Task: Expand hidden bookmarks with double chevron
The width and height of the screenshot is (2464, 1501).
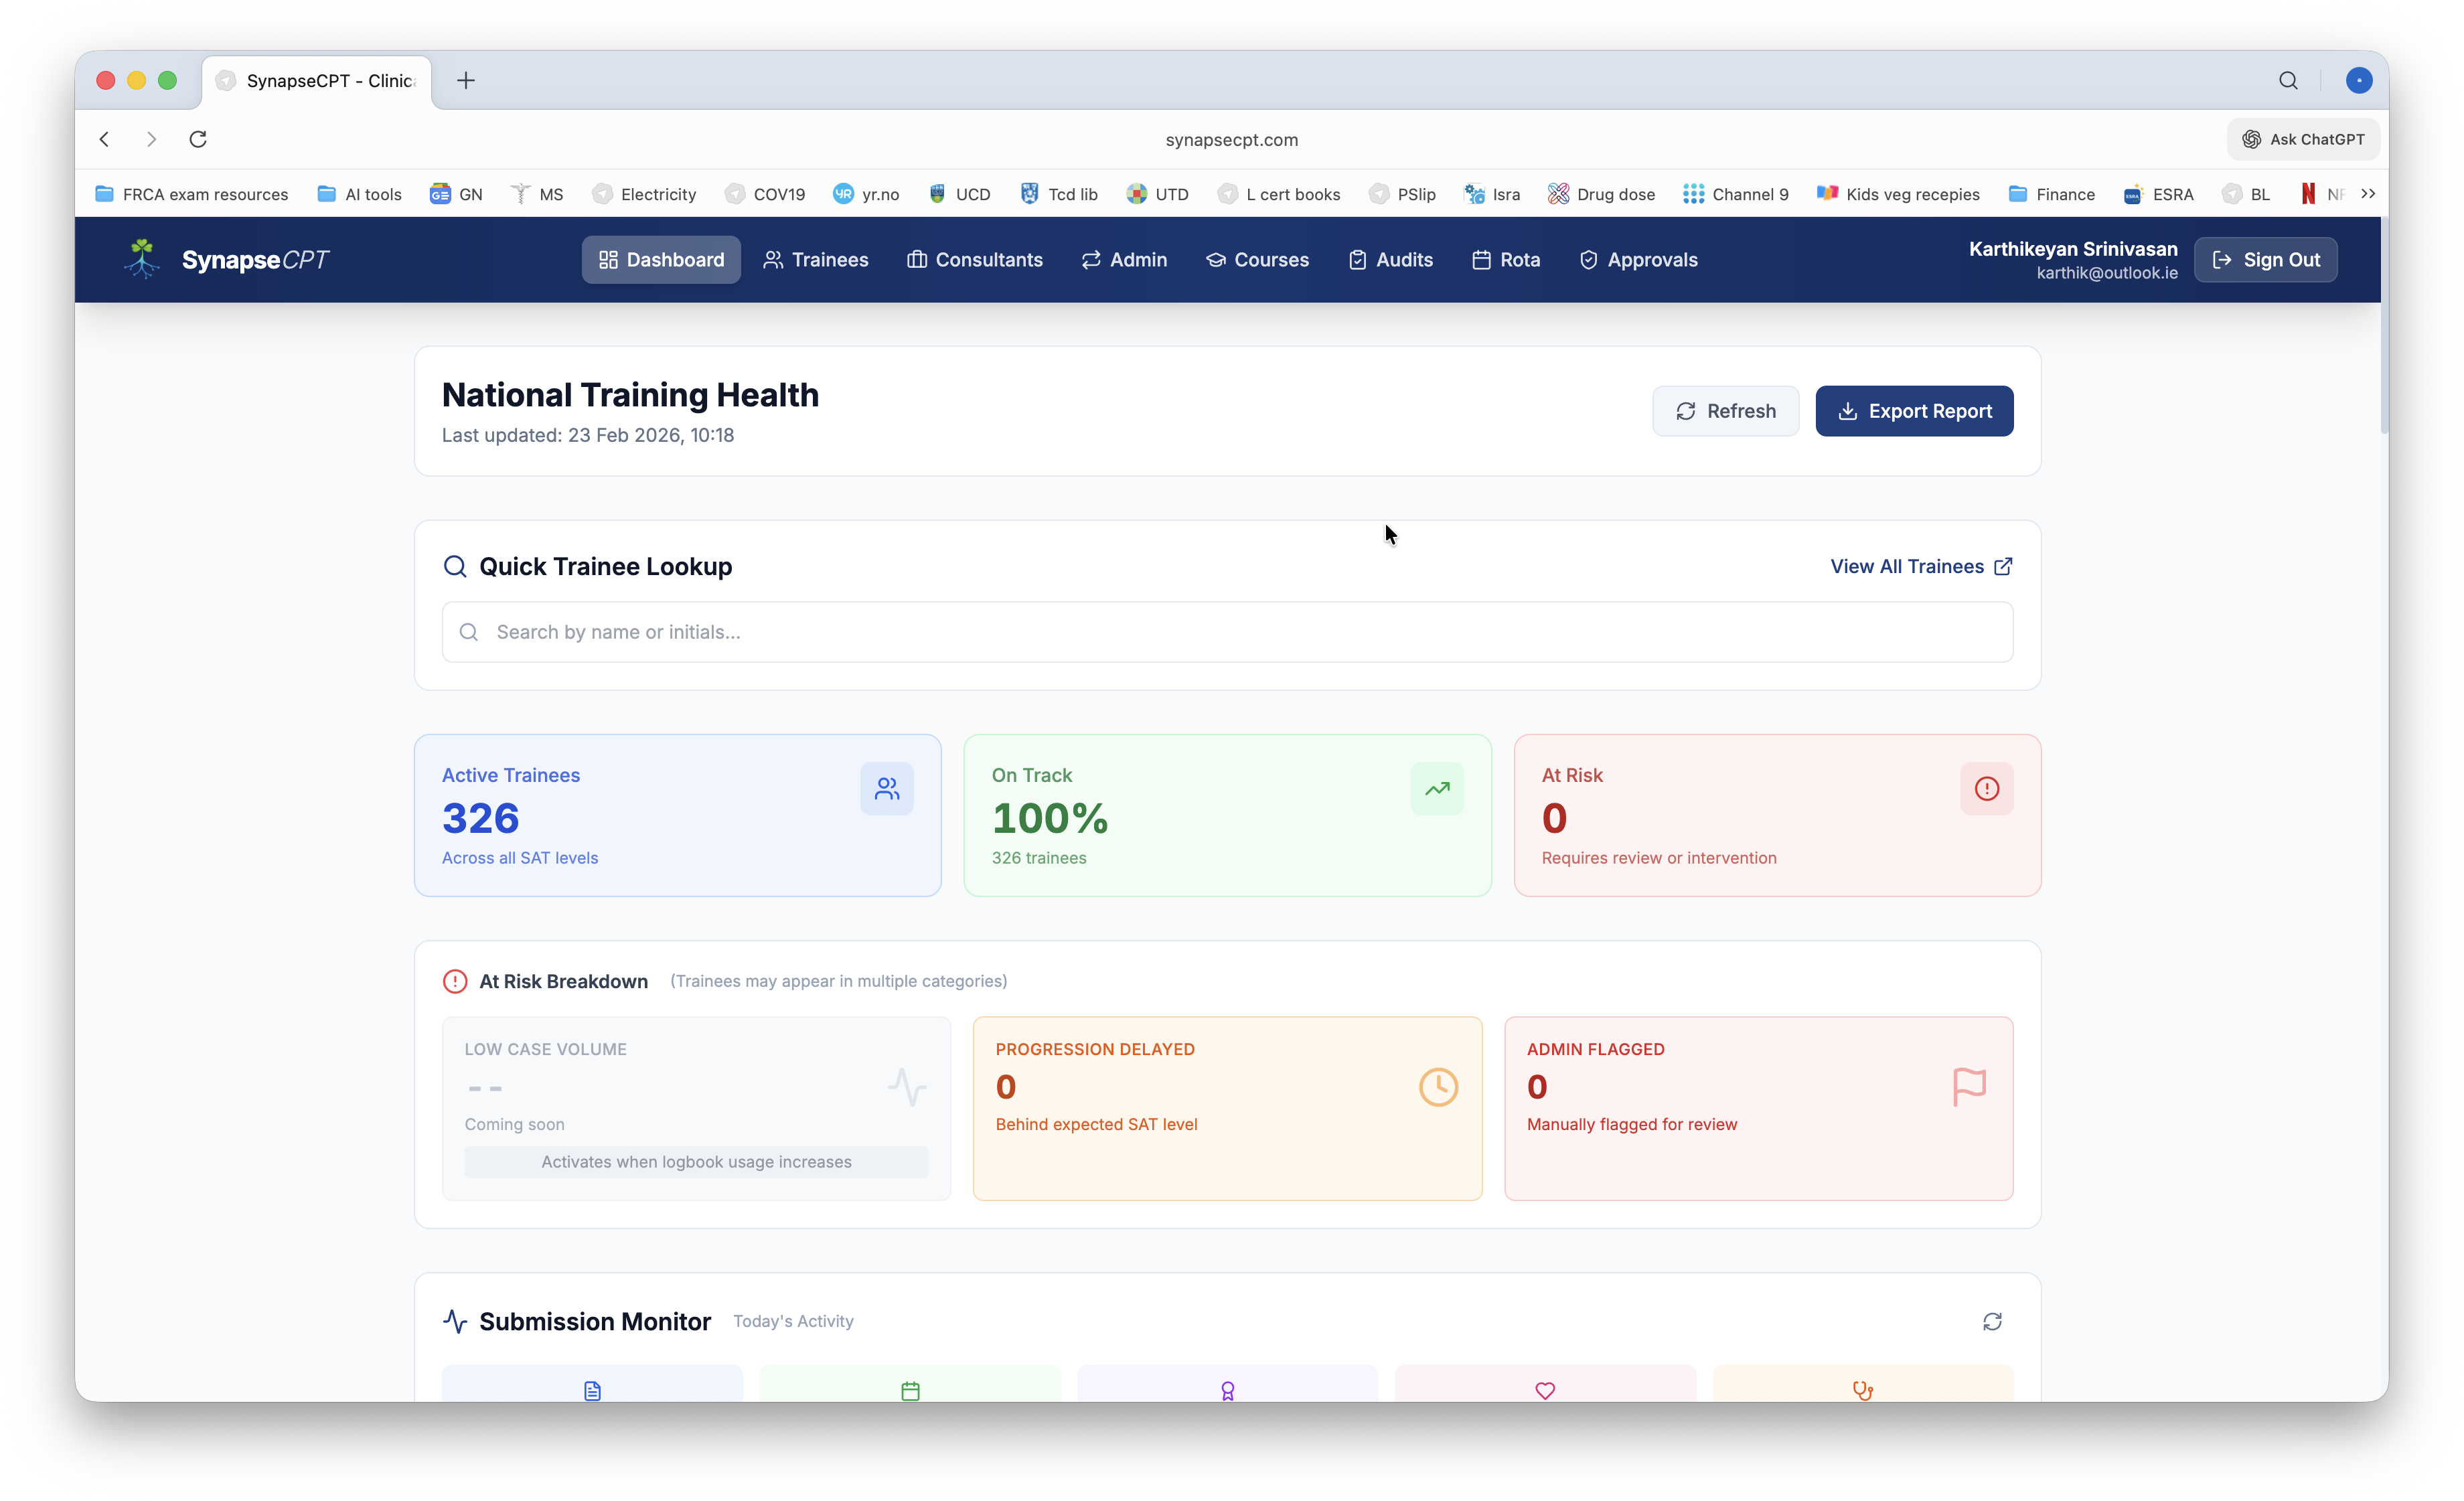Action: [x=2368, y=194]
